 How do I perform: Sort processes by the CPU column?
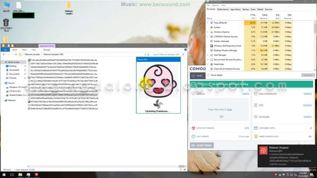250,16
